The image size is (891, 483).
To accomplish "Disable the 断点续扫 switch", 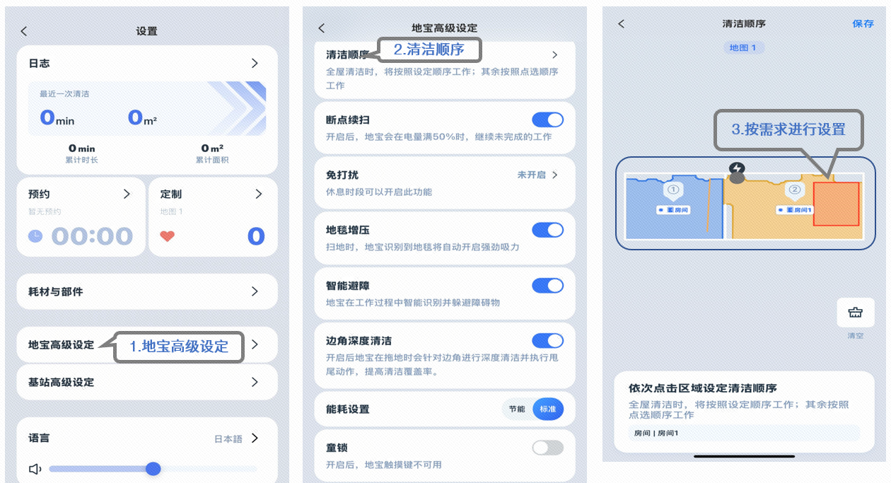I will (547, 120).
